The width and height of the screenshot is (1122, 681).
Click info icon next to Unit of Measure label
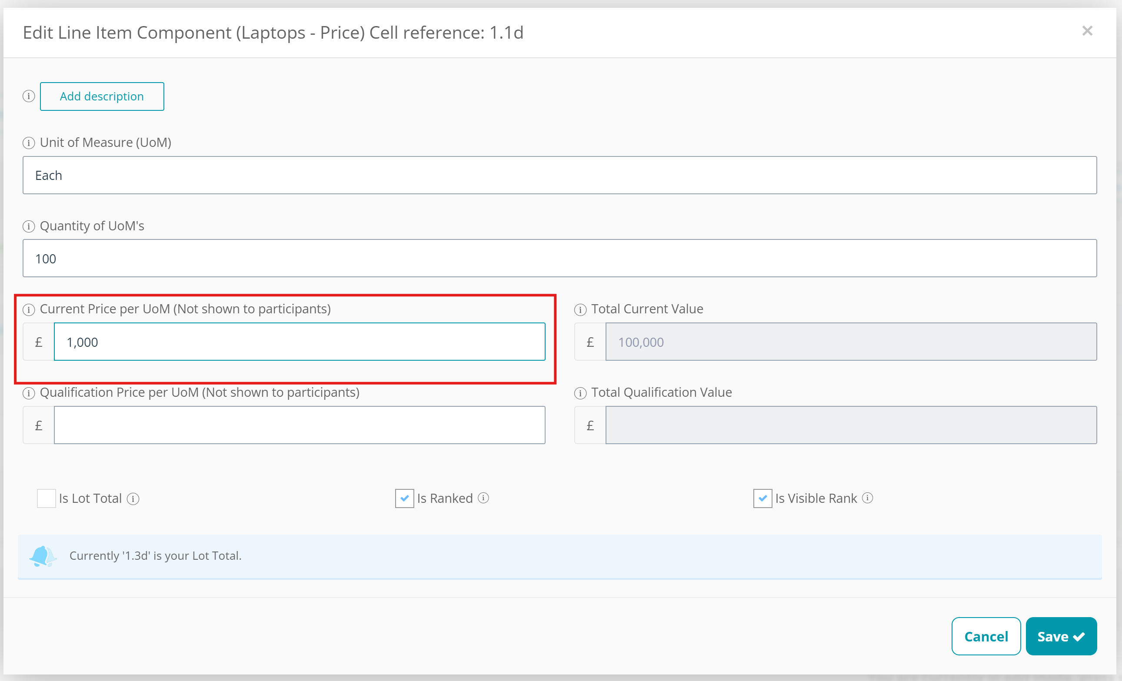(x=29, y=143)
